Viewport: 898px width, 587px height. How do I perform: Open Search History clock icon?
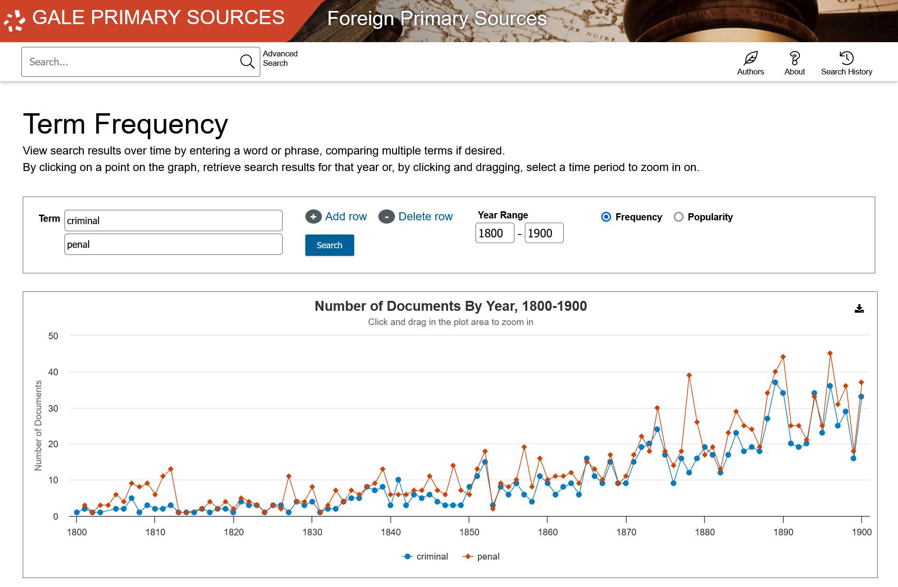click(846, 58)
